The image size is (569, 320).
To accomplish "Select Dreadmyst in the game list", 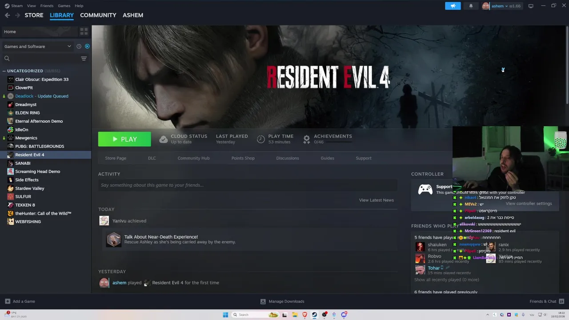I will click(26, 104).
